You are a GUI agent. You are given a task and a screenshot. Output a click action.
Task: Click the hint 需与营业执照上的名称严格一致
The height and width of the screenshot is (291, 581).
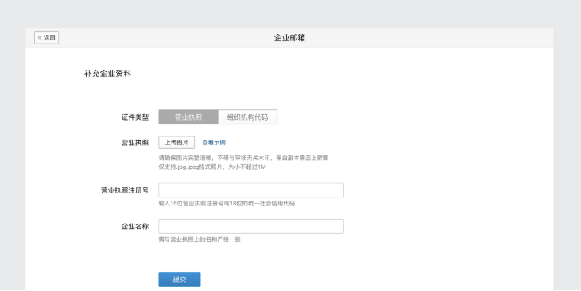tap(199, 239)
